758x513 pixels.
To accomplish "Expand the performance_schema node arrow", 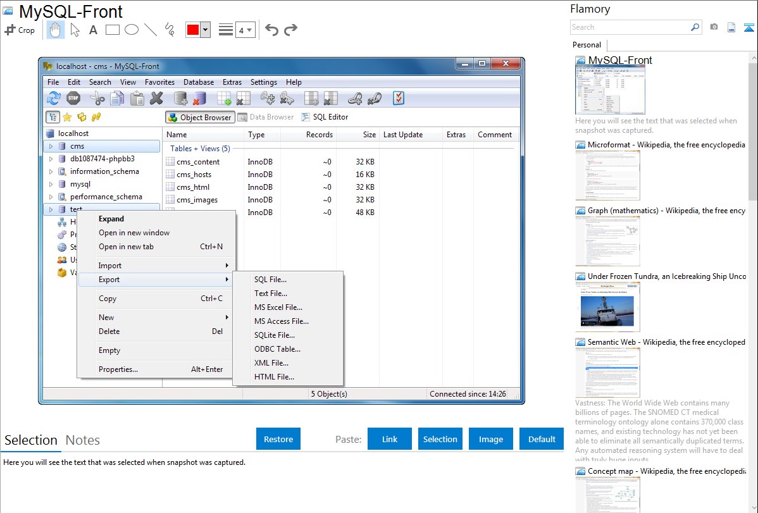I will coord(51,197).
